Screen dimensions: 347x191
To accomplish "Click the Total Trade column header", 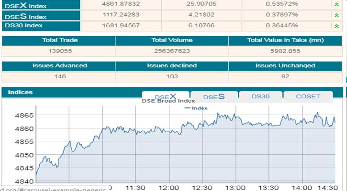I will pyautogui.click(x=60, y=41).
